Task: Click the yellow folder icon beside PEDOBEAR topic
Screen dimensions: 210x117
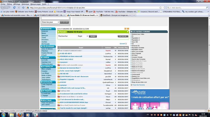Action: pyautogui.click(x=59, y=56)
